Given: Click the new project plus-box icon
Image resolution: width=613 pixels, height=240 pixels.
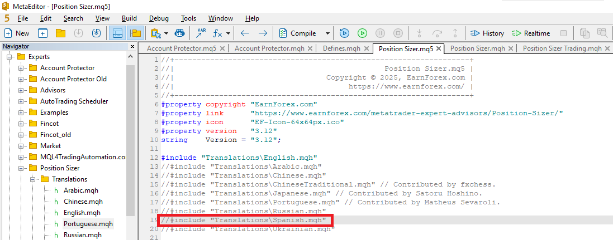Looking at the screenshot, I should click(x=42, y=33).
